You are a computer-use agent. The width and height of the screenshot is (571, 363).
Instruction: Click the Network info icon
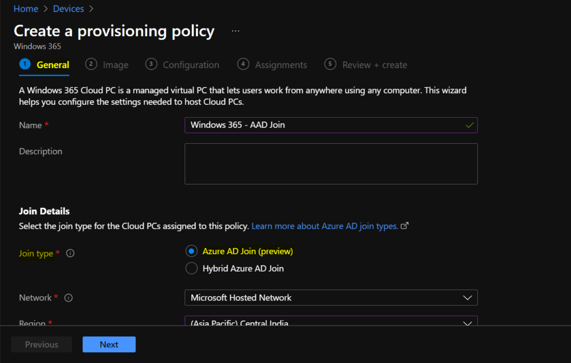tap(69, 298)
